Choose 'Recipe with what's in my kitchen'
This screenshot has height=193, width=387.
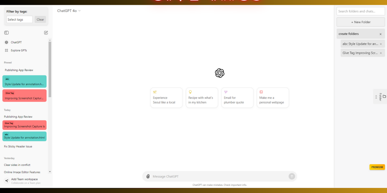[202, 98]
